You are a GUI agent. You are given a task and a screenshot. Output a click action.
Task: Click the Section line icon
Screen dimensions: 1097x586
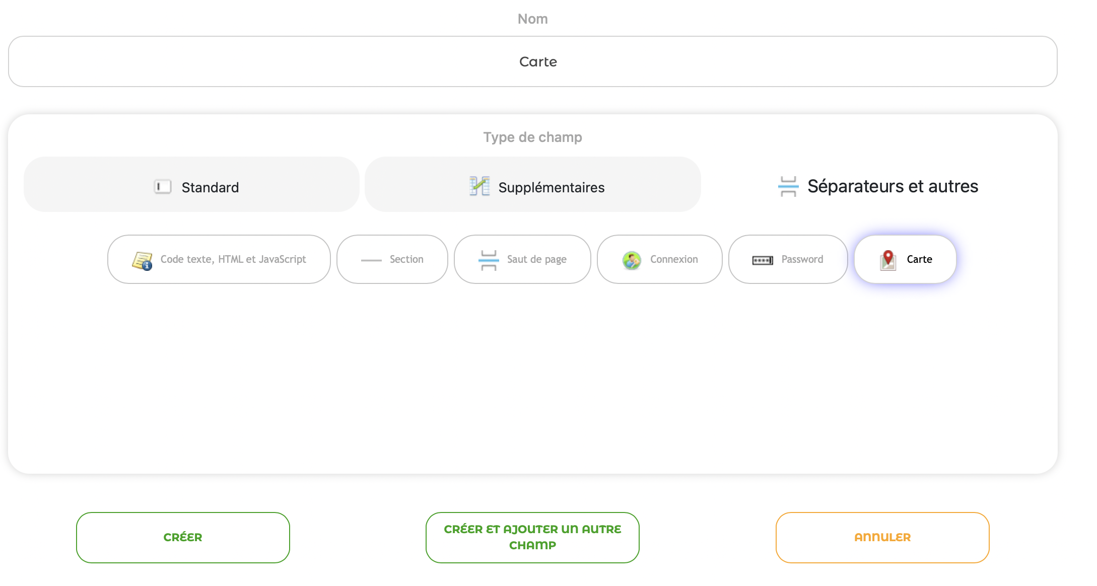(371, 260)
